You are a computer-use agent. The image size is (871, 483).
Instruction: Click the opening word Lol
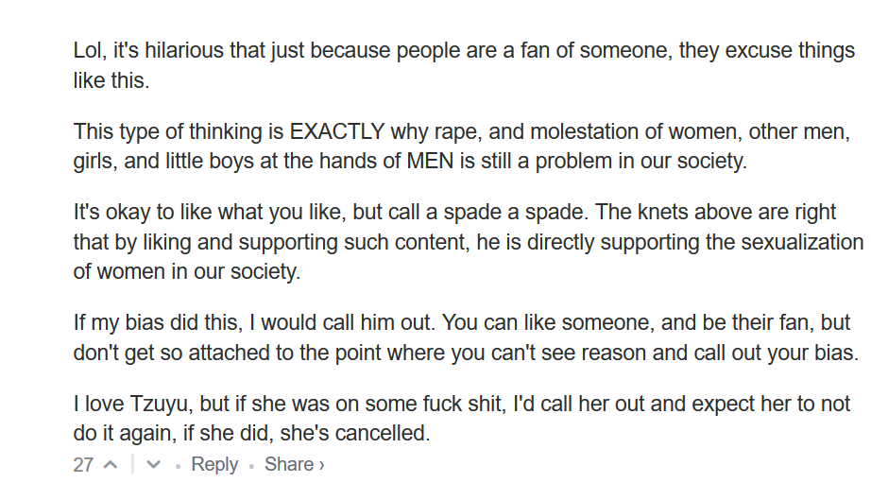click(x=88, y=50)
